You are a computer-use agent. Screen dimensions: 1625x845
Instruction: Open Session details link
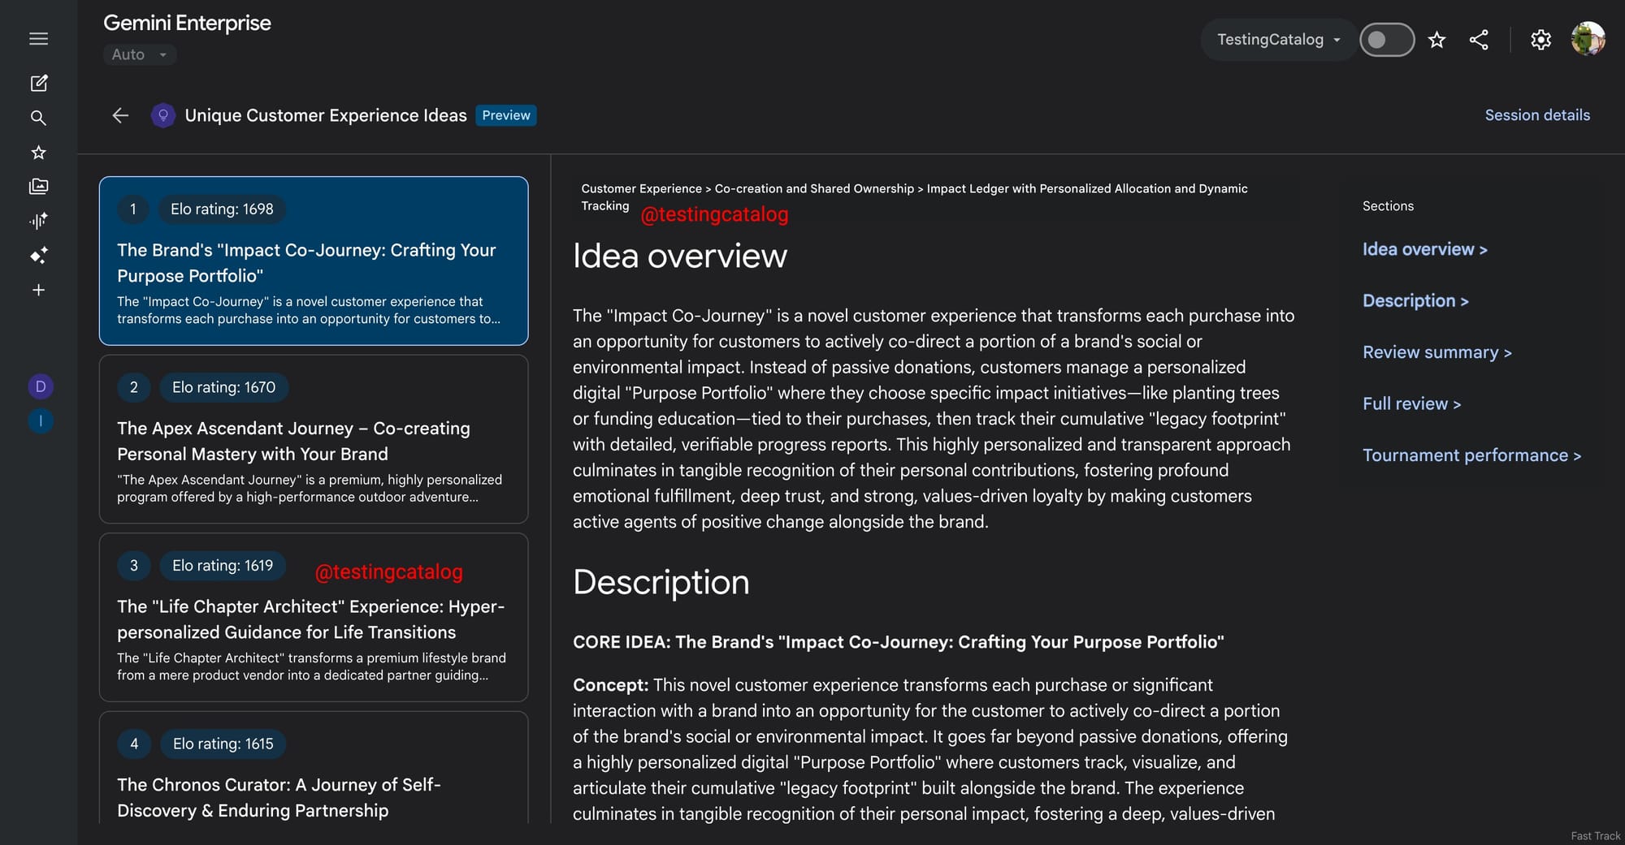point(1536,115)
